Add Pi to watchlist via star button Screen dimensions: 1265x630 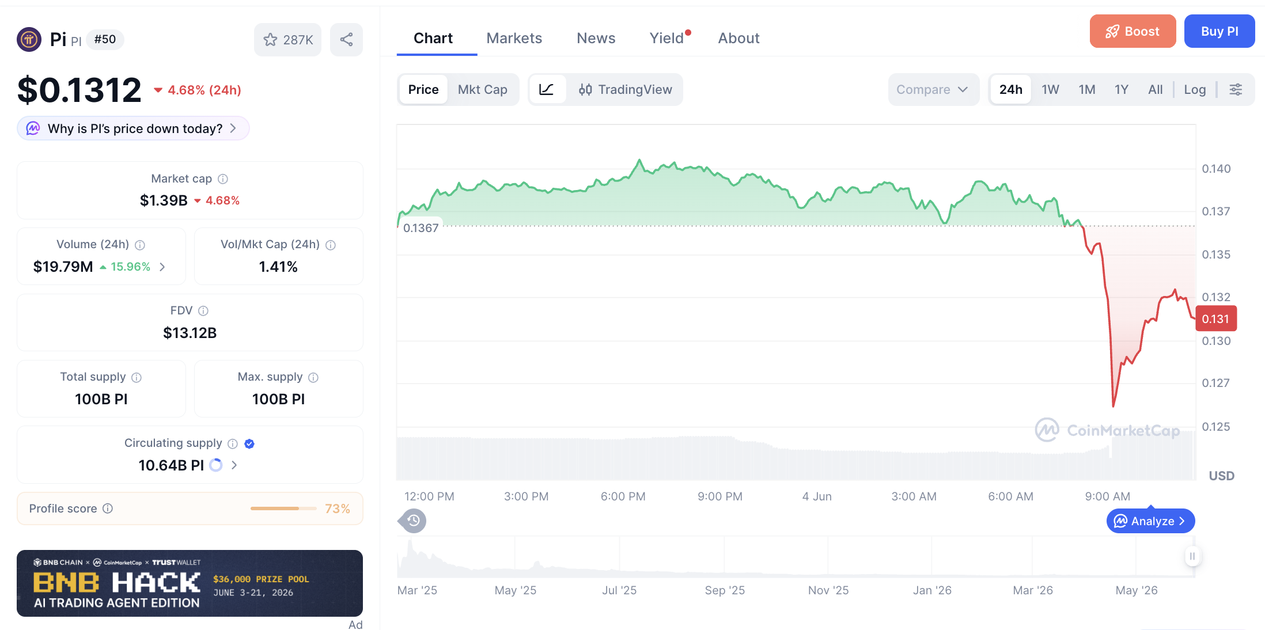click(287, 40)
